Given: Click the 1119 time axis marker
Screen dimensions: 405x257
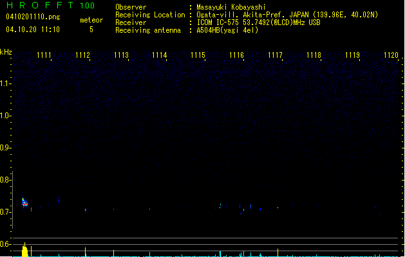Looking at the screenshot, I should [352, 55].
